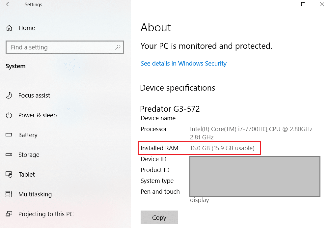This screenshot has height=228, width=329.
Task: Click the back arrow
Action: tap(8, 5)
